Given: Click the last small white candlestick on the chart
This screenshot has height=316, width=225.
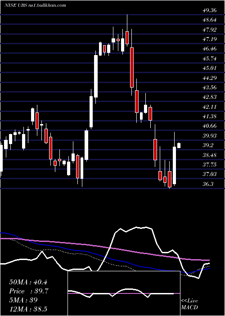Looking at the screenshot, I should click(x=179, y=145).
